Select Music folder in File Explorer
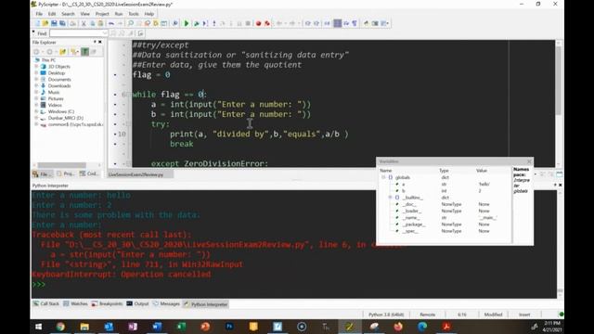The height and width of the screenshot is (334, 594). click(54, 92)
